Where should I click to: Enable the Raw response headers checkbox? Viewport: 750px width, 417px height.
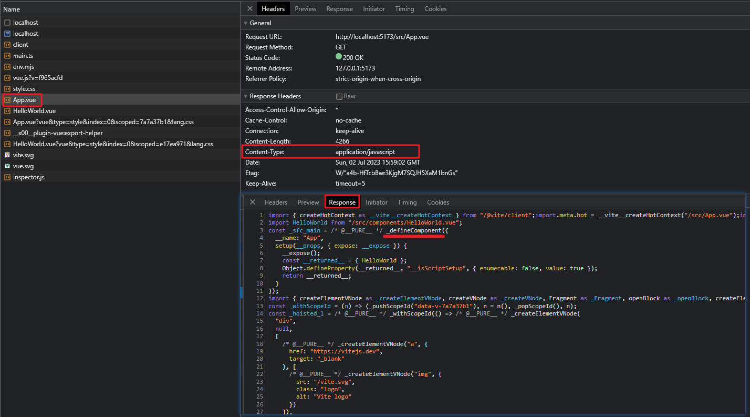point(339,97)
